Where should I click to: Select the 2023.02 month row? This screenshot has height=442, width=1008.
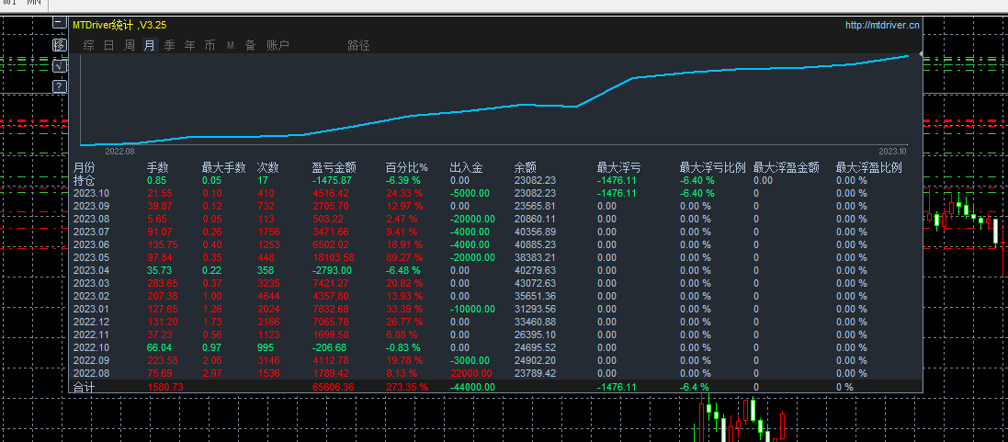pos(495,296)
